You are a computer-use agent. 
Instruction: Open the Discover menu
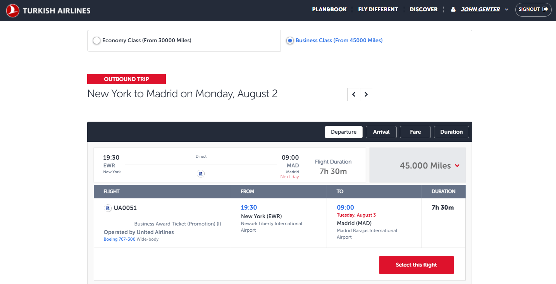(423, 10)
